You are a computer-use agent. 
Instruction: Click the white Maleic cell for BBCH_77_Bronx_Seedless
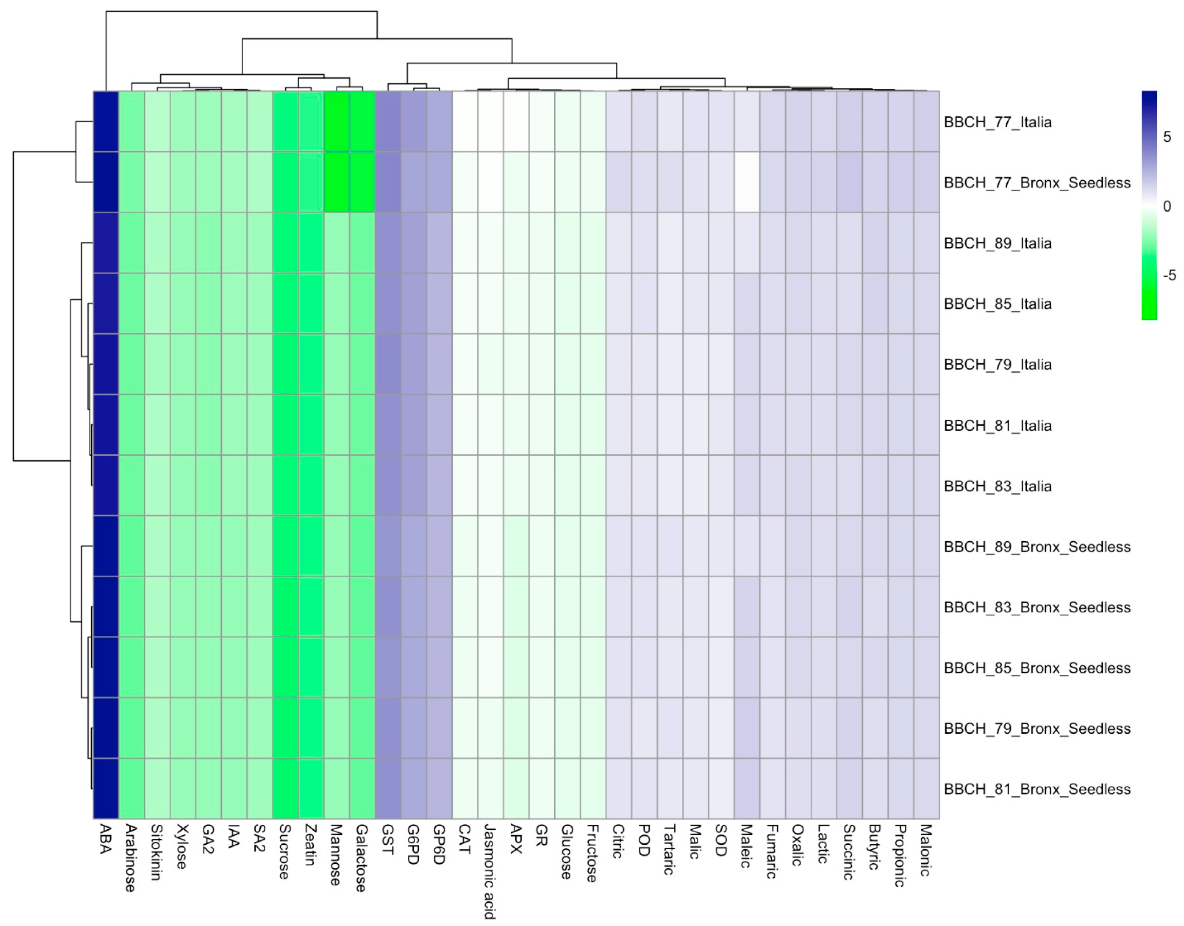coord(747,182)
